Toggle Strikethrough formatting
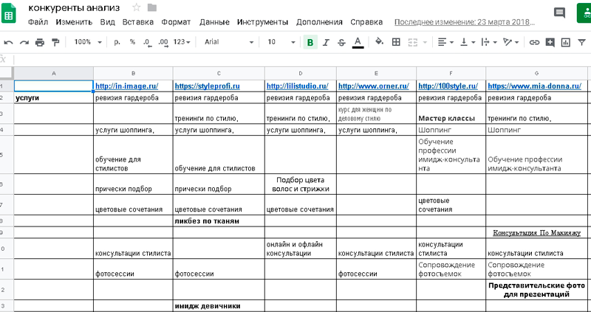The image size is (591, 312). tap(341, 42)
